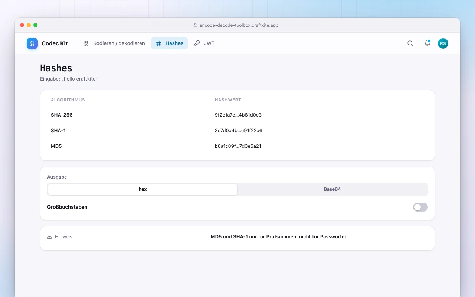The image size is (475, 297).
Task: Click the Hashes page heading
Action: [56, 68]
